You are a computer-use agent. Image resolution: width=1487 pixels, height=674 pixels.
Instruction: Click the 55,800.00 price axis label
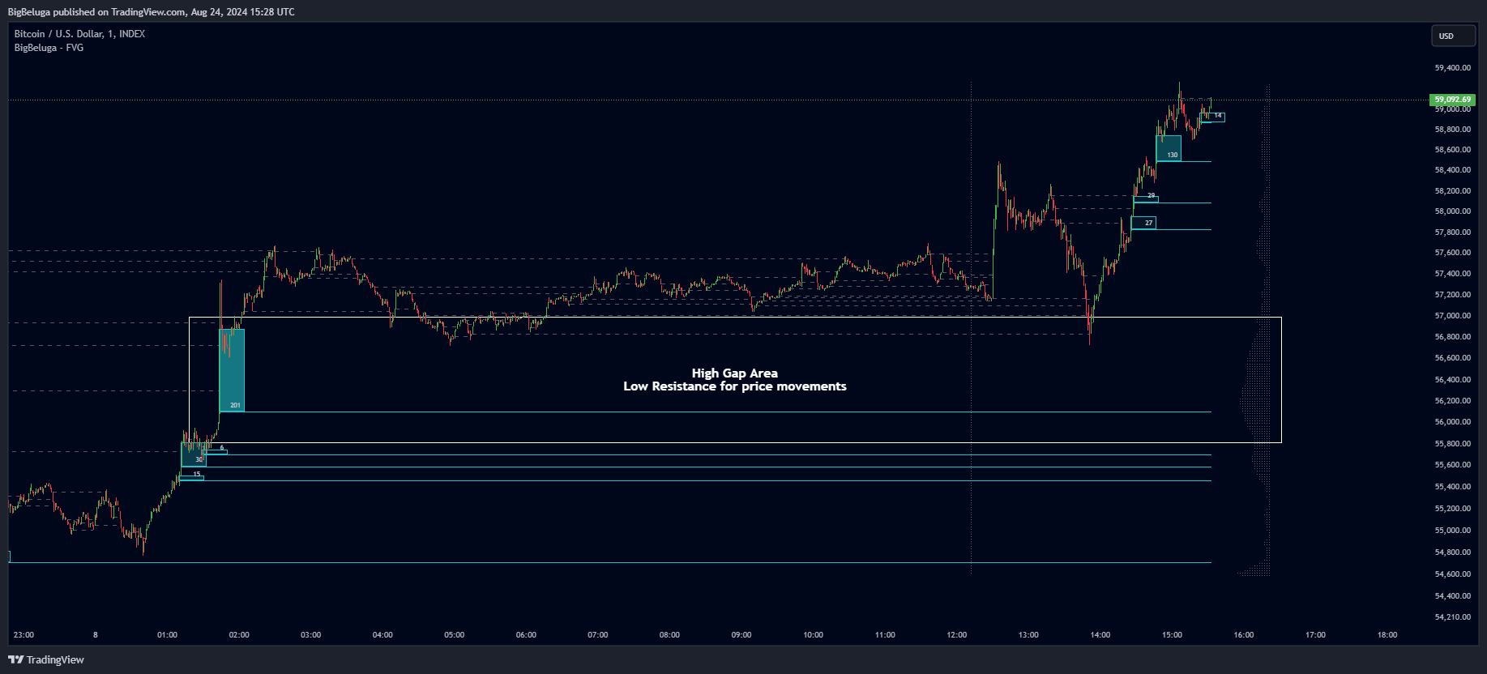point(1453,444)
